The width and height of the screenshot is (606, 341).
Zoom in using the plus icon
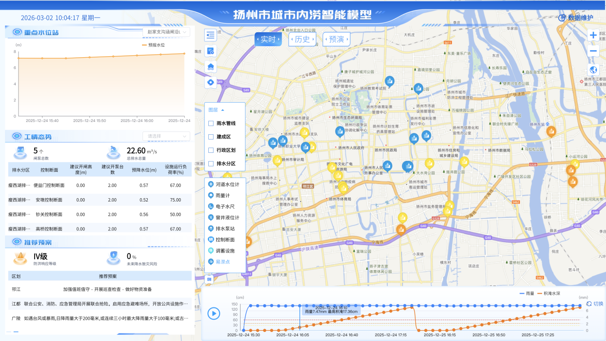pos(593,35)
